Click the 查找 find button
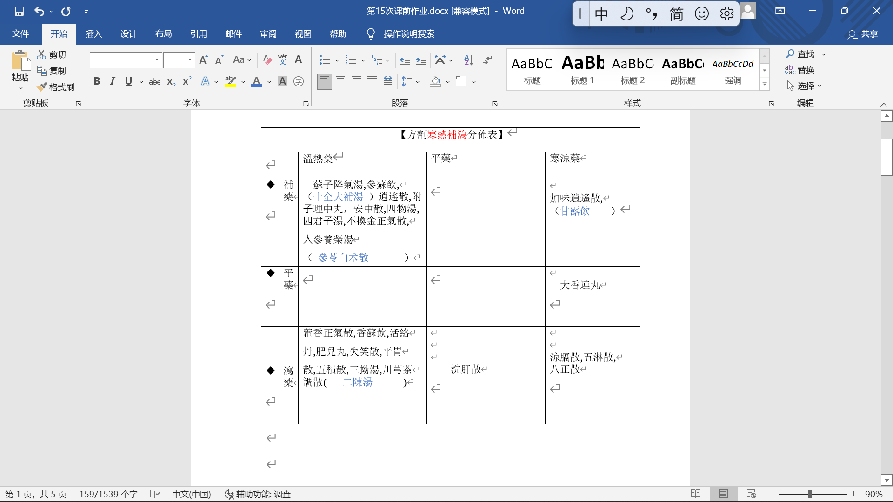 coord(801,54)
